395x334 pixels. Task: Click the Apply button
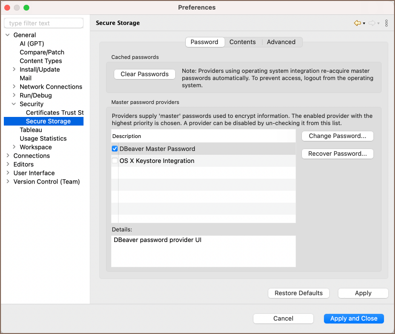[363, 293]
